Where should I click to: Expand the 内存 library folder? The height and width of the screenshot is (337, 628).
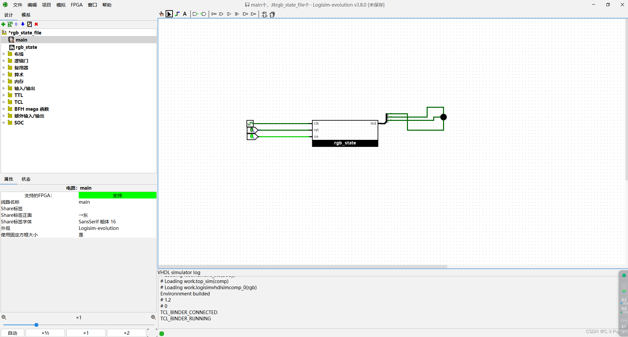4,82
